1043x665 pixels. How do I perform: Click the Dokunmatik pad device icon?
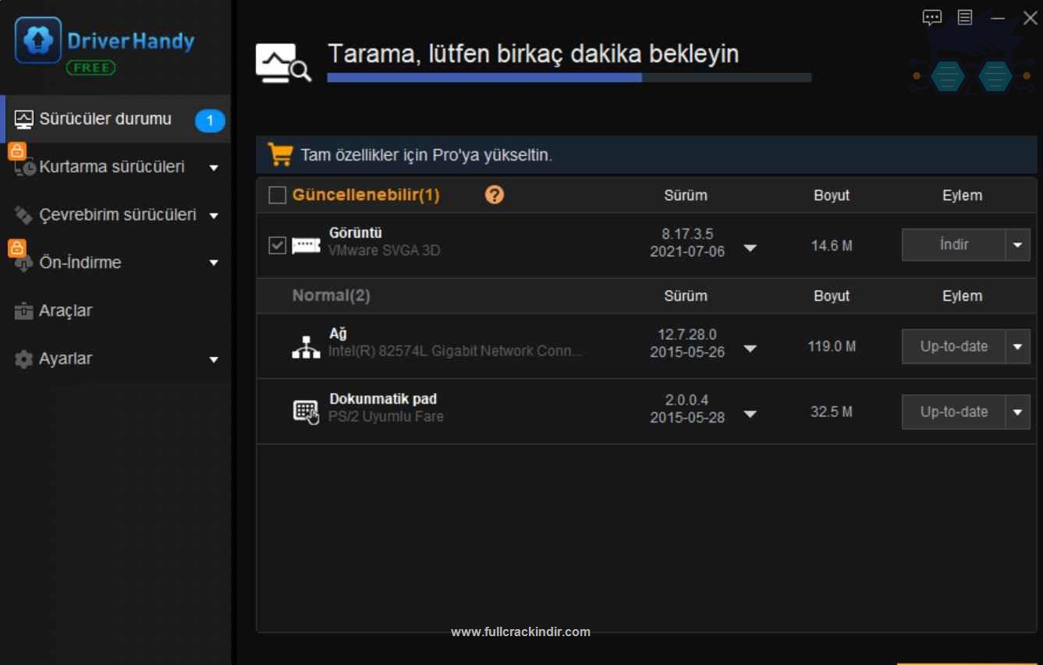coord(306,412)
